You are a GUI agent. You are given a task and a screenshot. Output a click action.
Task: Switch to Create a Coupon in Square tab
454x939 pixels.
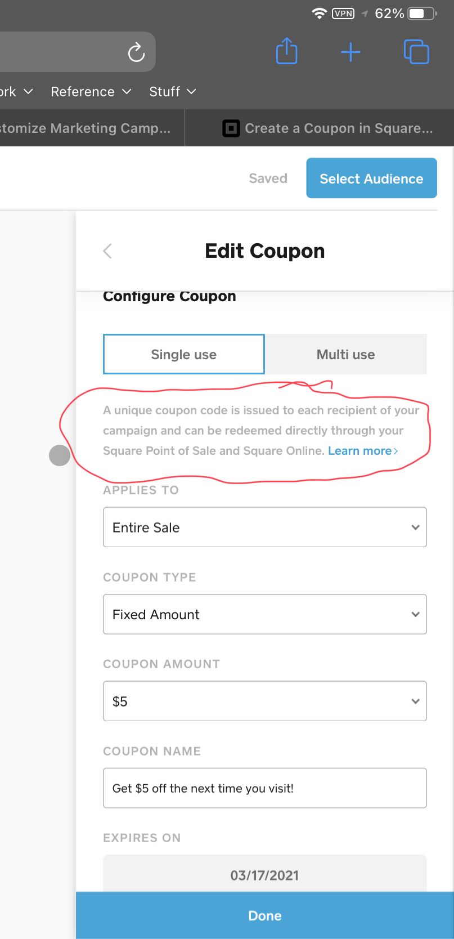tap(338, 128)
